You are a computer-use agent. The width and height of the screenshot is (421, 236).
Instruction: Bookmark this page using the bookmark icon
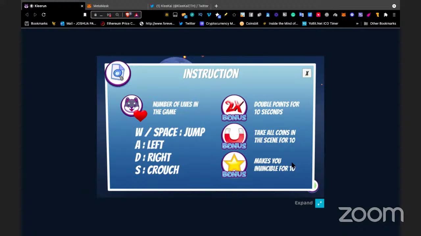(x=85, y=15)
